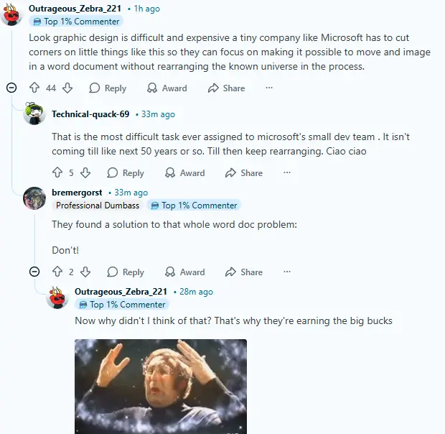Award Technical-quack-69's comment
This screenshot has height=434, width=445.
184,172
